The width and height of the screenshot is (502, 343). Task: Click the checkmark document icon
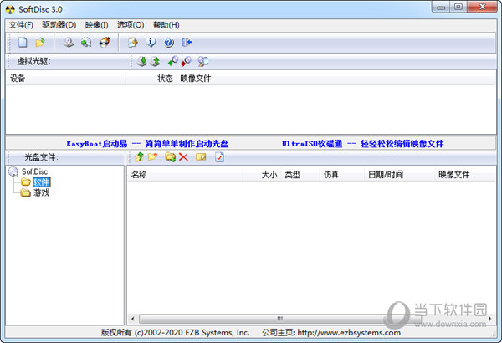219,157
